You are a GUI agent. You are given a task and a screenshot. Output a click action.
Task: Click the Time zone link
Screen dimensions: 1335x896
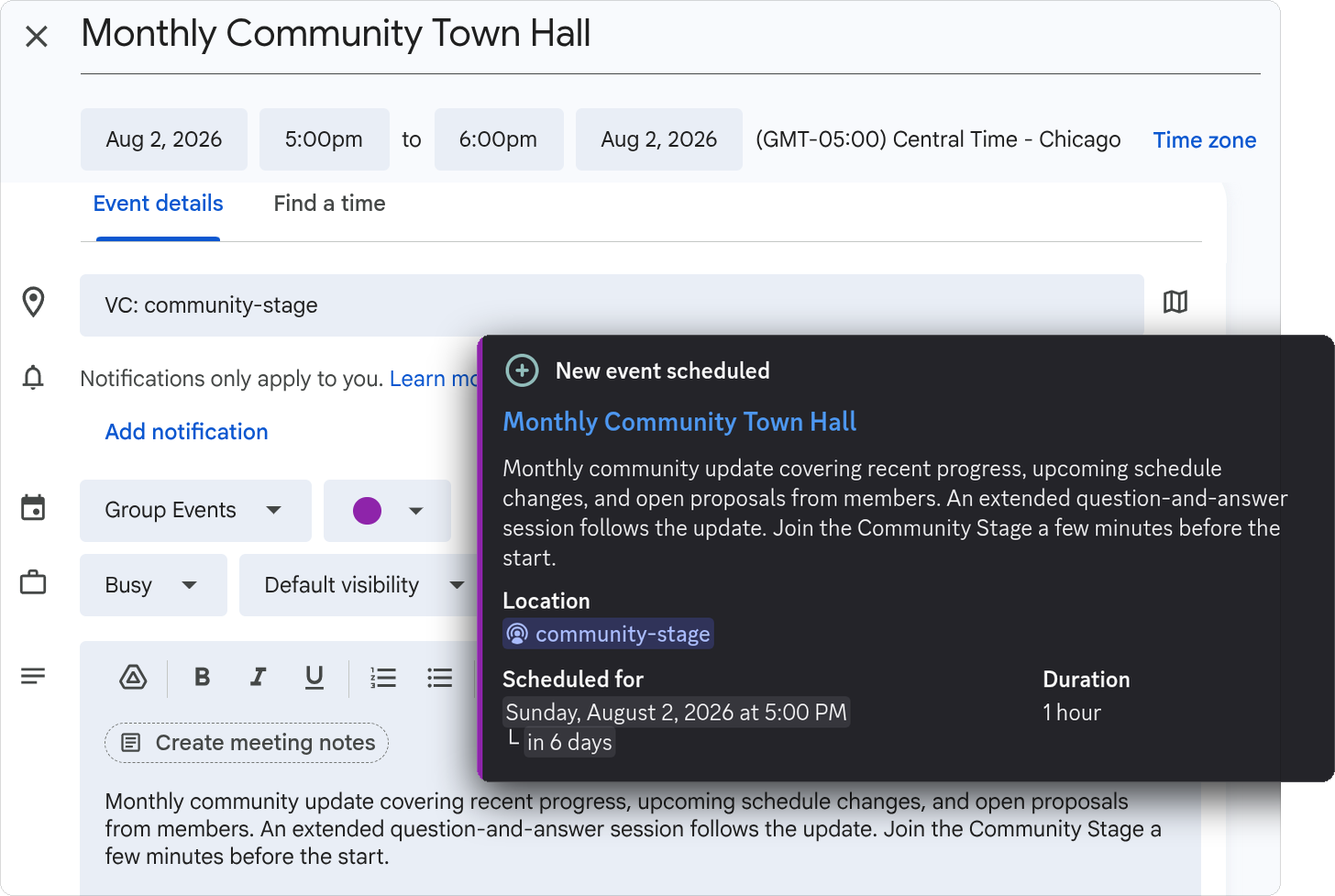1205,140
